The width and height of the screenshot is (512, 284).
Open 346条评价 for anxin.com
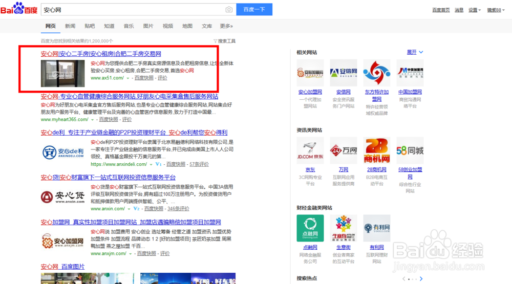(178, 209)
